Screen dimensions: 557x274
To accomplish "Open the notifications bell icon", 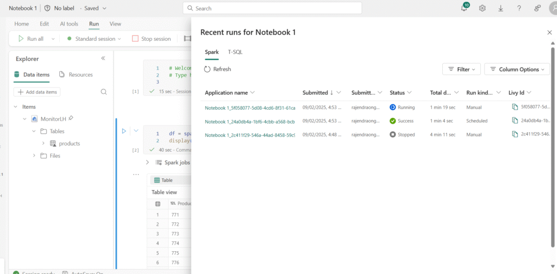I will [465, 8].
